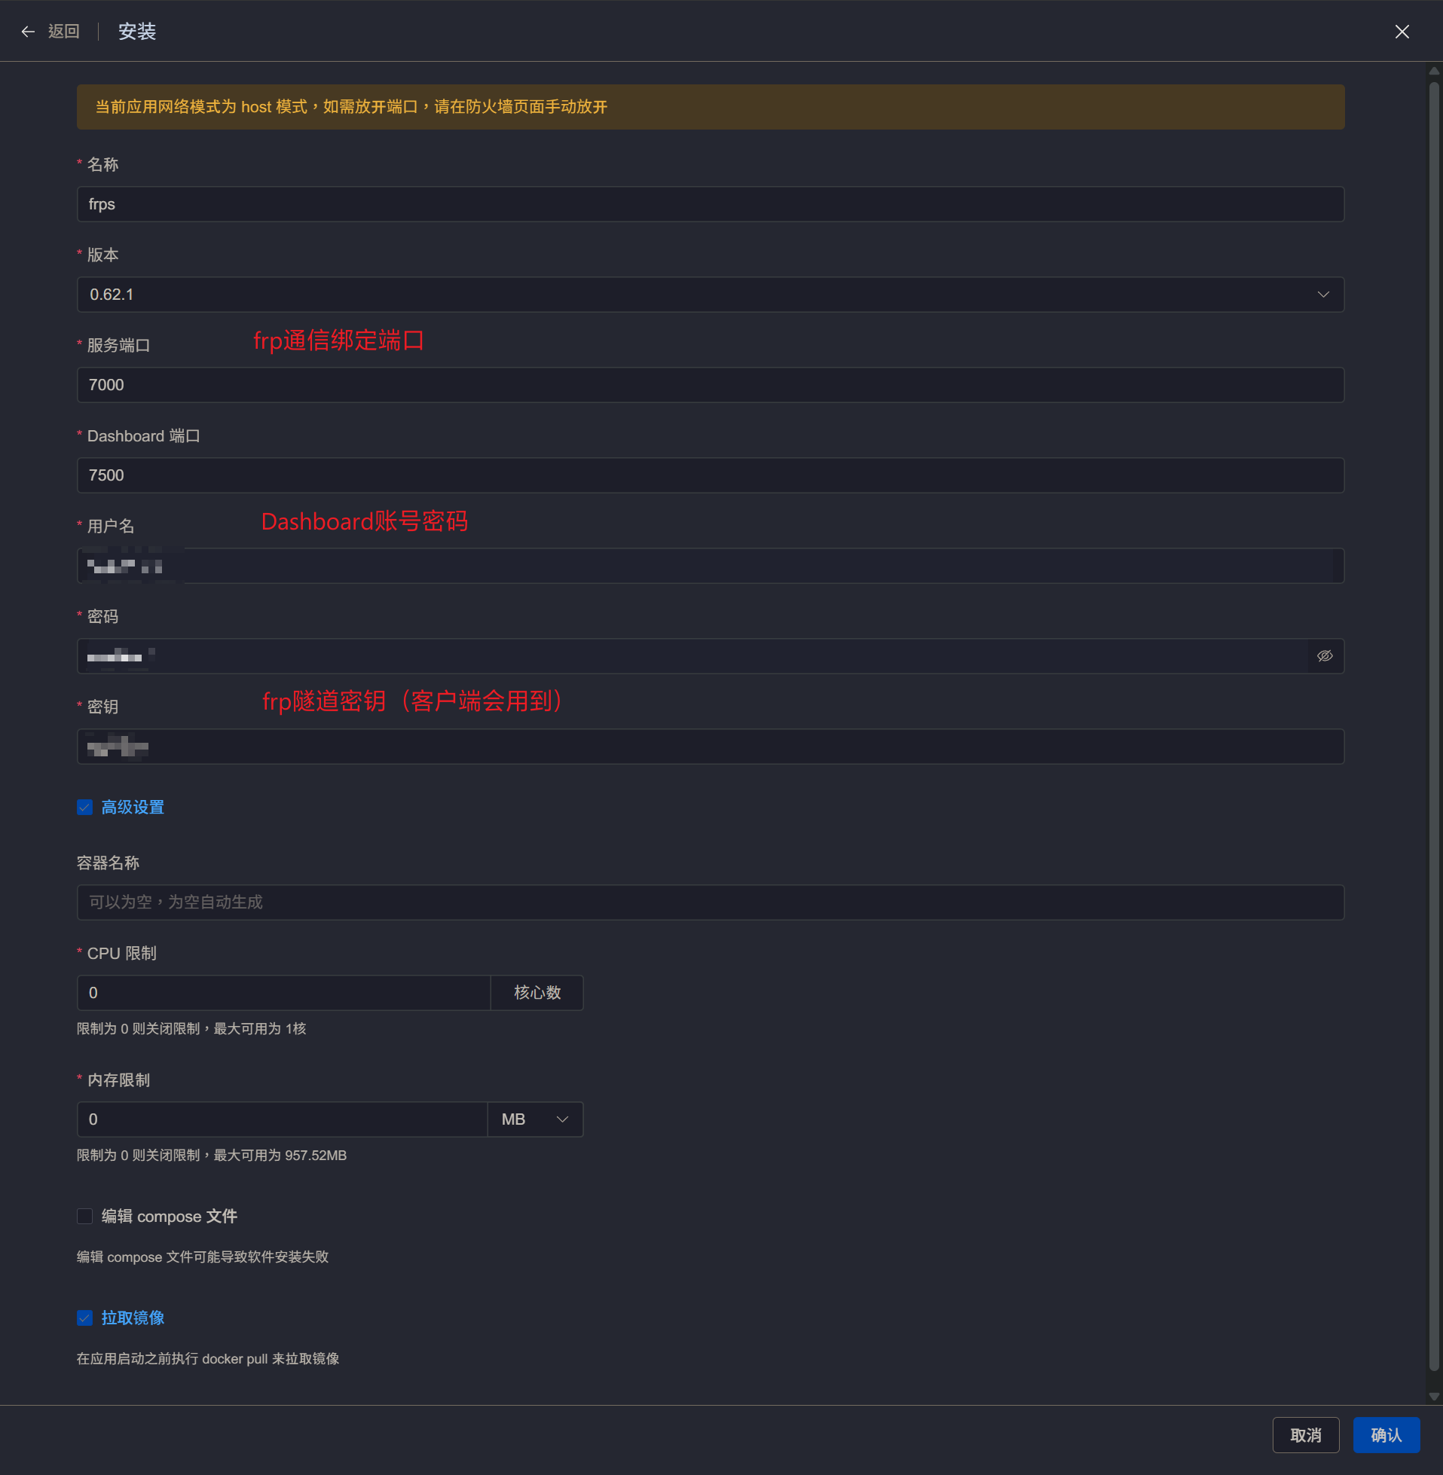Click the 用户名 input field
1443x1475 pixels.
[x=710, y=566]
